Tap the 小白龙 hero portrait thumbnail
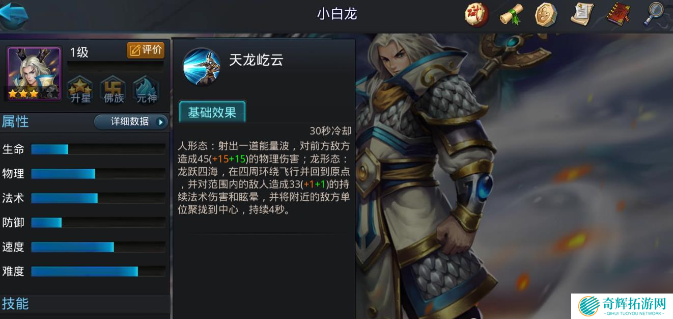673x319 pixels. coord(34,74)
